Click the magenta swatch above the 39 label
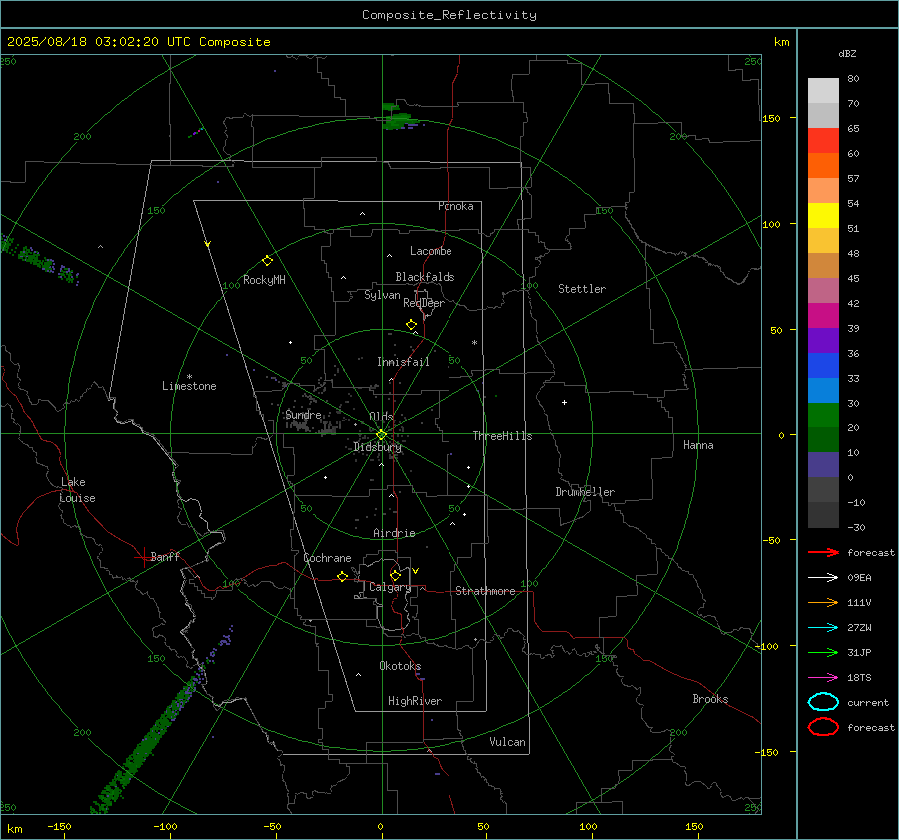Viewport: 899px width, 840px height. point(823,315)
